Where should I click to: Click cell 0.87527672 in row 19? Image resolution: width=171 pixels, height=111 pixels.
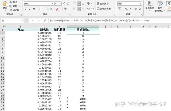pos(44,87)
